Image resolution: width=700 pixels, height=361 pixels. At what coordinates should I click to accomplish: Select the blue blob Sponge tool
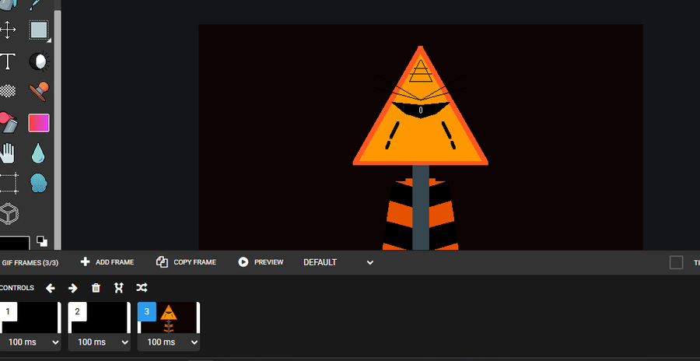tap(39, 183)
